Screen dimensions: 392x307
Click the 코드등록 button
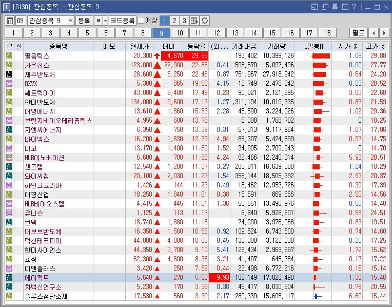123,21
